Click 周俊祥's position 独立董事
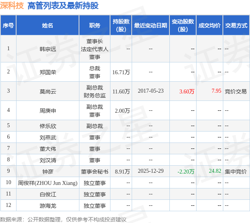Screen dimensions: 250x223 coord(95,183)
